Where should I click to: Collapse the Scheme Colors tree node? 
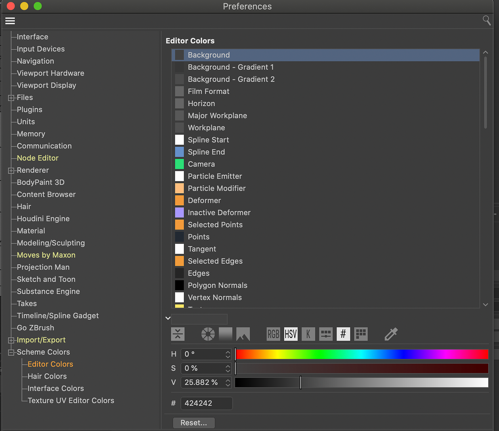coord(11,352)
